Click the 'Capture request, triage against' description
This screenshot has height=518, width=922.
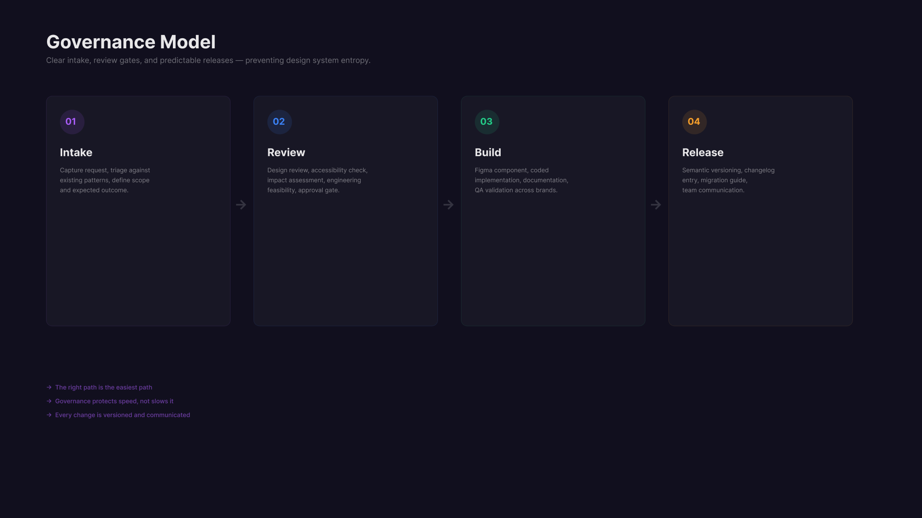[105, 180]
